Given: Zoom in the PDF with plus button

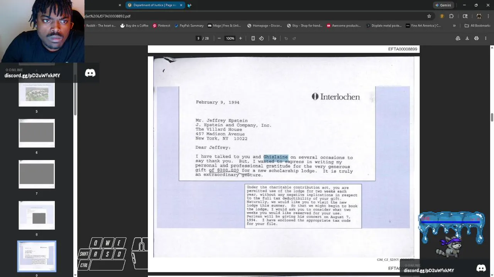Looking at the screenshot, I should click(240, 38).
